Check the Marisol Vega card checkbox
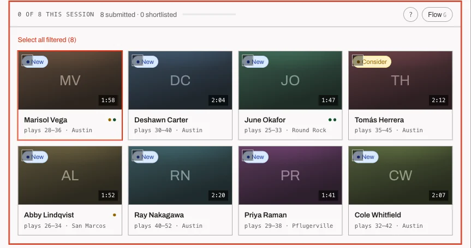The width and height of the screenshot is (471, 248). tap(27, 60)
